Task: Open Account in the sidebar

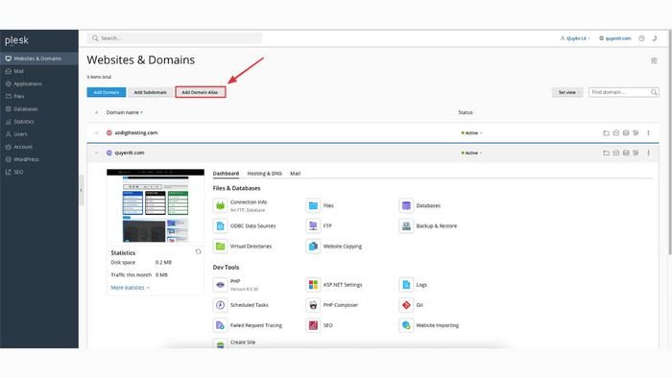Action: (39, 147)
